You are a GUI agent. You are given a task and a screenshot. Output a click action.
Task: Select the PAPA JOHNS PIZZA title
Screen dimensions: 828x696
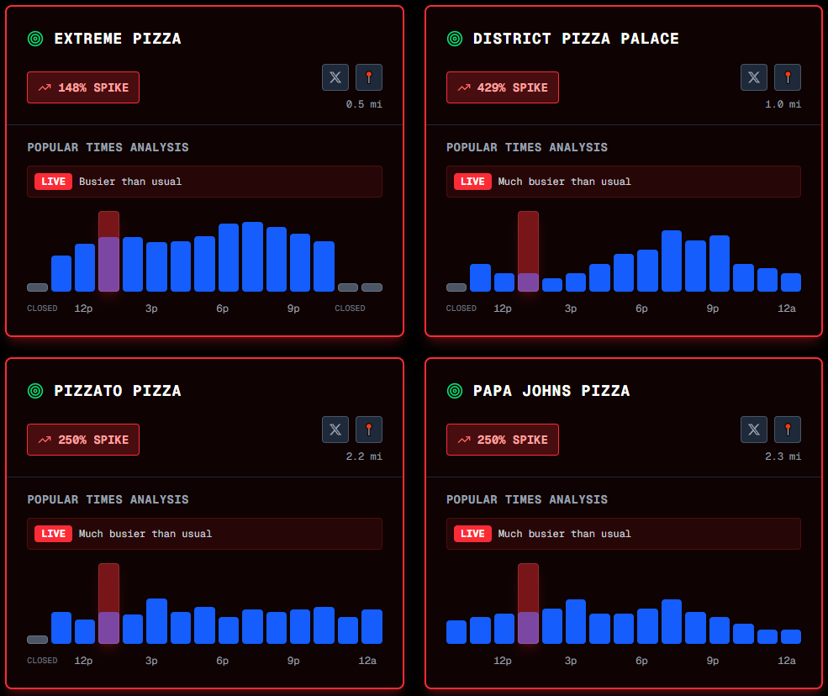pos(551,391)
